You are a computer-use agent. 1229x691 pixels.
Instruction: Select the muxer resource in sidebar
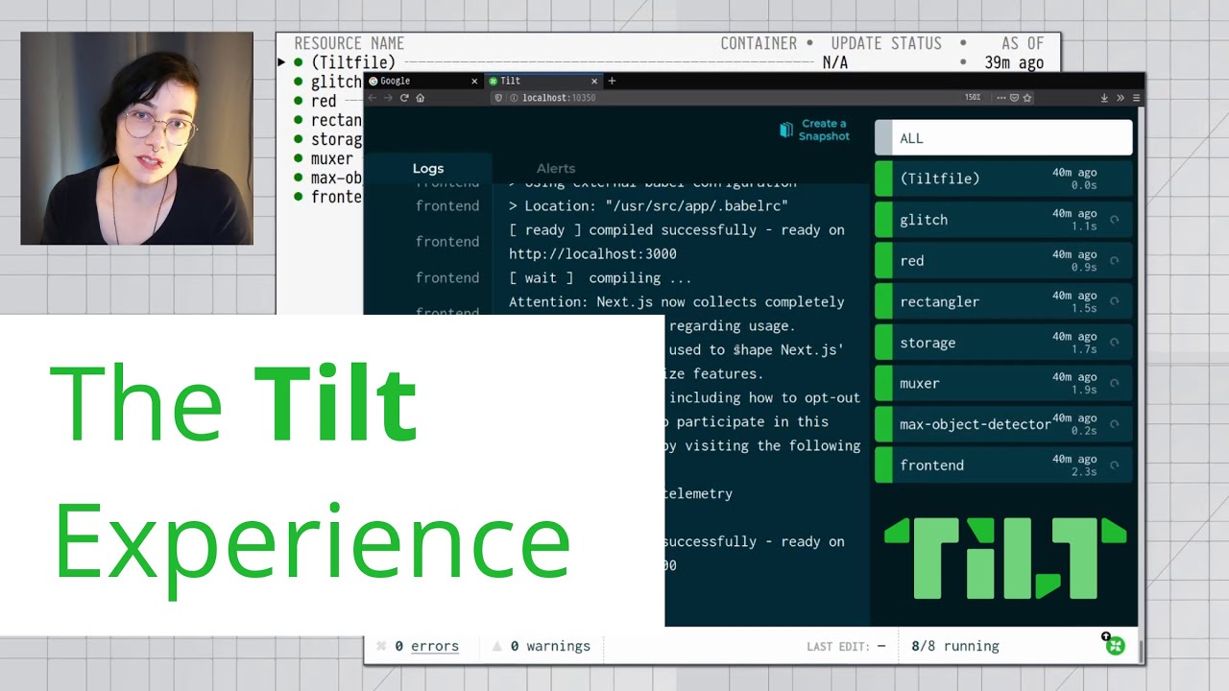[1003, 383]
